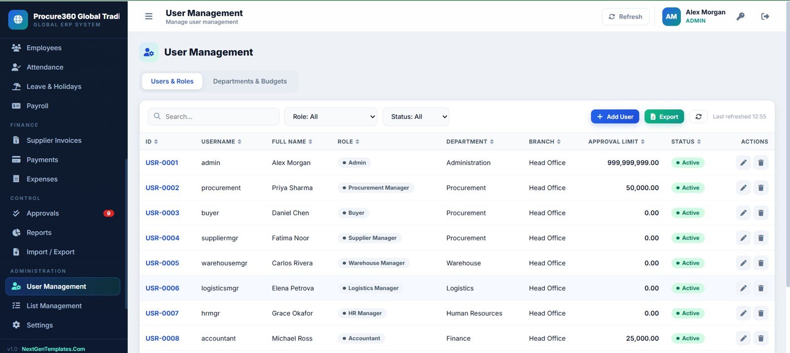Screen dimensions: 790x353
Task: Click the user Search field
Action: [x=213, y=117]
